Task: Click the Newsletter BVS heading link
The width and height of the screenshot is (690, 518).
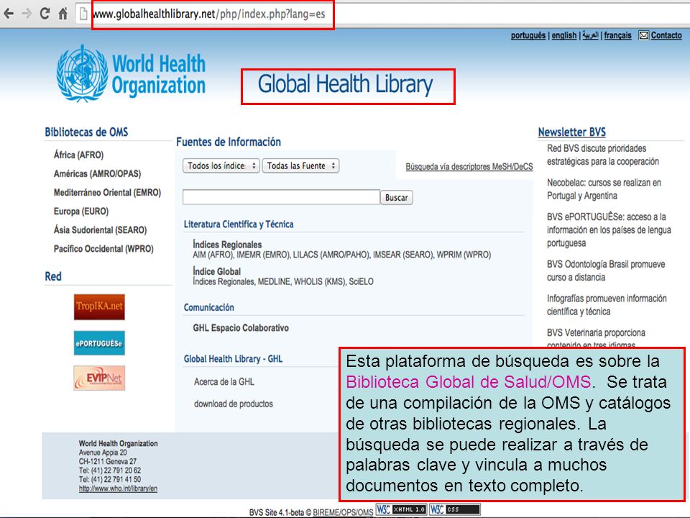Action: (571, 132)
